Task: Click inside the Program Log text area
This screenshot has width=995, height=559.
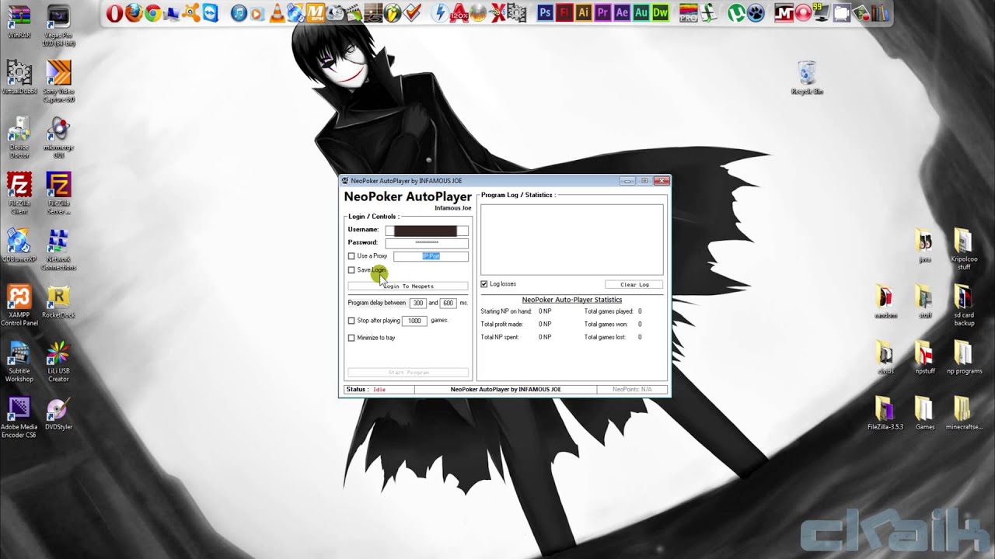Action: click(x=572, y=239)
